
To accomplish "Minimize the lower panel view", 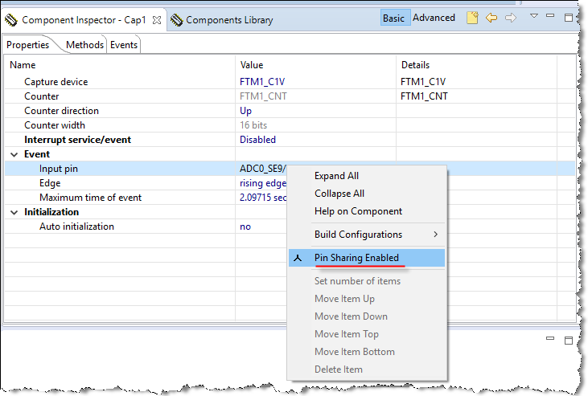I will [550, 341].
